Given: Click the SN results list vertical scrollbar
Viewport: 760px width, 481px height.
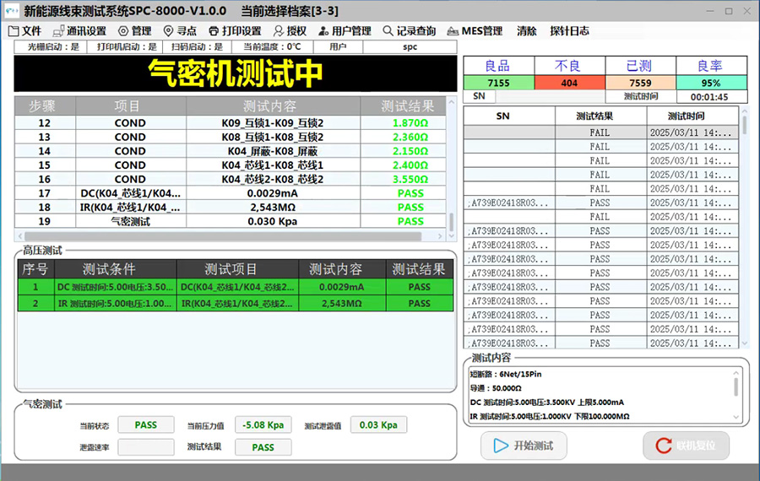Looking at the screenshot, I should (x=744, y=169).
